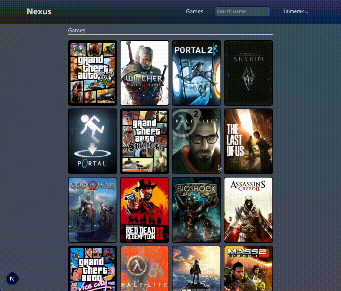Click the Games section heading

pyautogui.click(x=77, y=30)
